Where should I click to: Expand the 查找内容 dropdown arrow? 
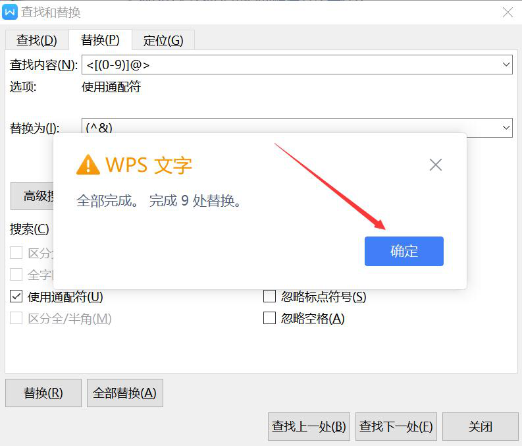click(506, 65)
